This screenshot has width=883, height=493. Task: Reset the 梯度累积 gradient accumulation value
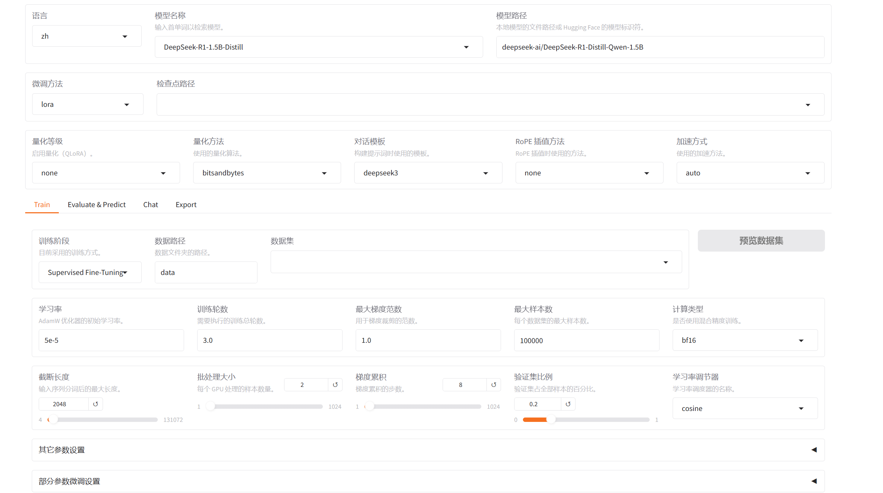(493, 385)
